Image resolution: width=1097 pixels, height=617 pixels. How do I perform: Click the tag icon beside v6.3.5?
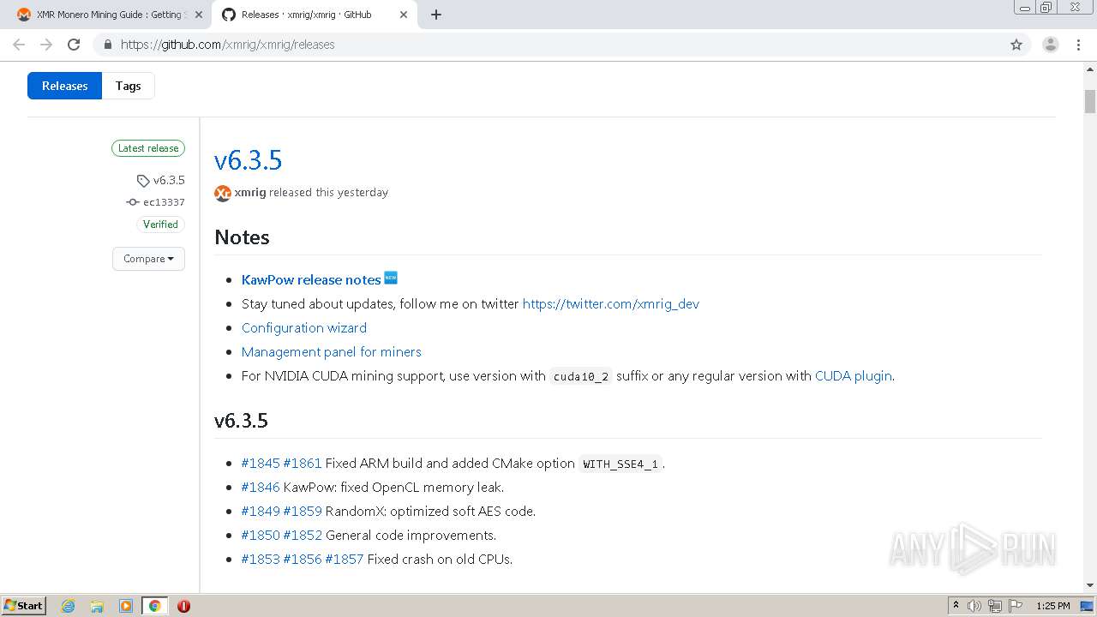(x=143, y=181)
